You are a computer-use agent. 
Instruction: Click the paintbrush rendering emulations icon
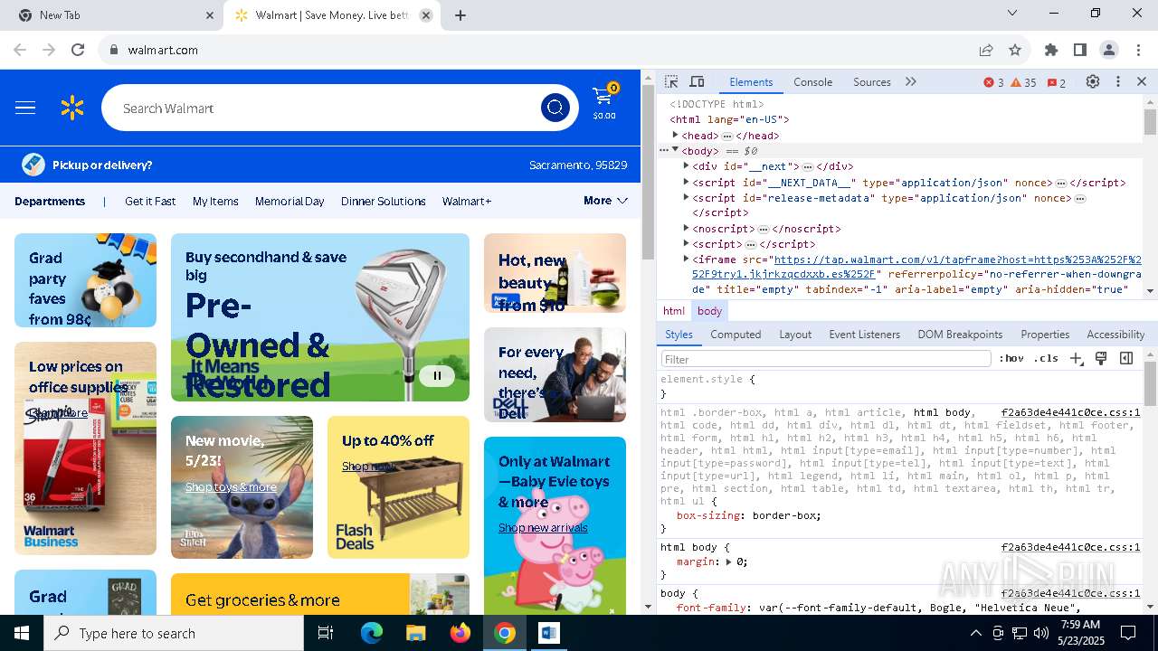(1101, 358)
